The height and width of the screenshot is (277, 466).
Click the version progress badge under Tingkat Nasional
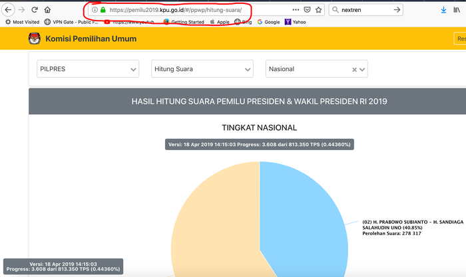point(260,144)
